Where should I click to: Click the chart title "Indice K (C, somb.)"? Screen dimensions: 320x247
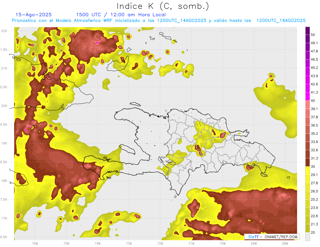pos(163,6)
